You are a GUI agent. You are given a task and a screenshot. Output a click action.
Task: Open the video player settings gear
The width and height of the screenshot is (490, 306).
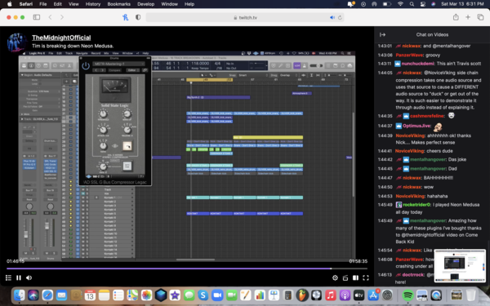pyautogui.click(x=335, y=277)
